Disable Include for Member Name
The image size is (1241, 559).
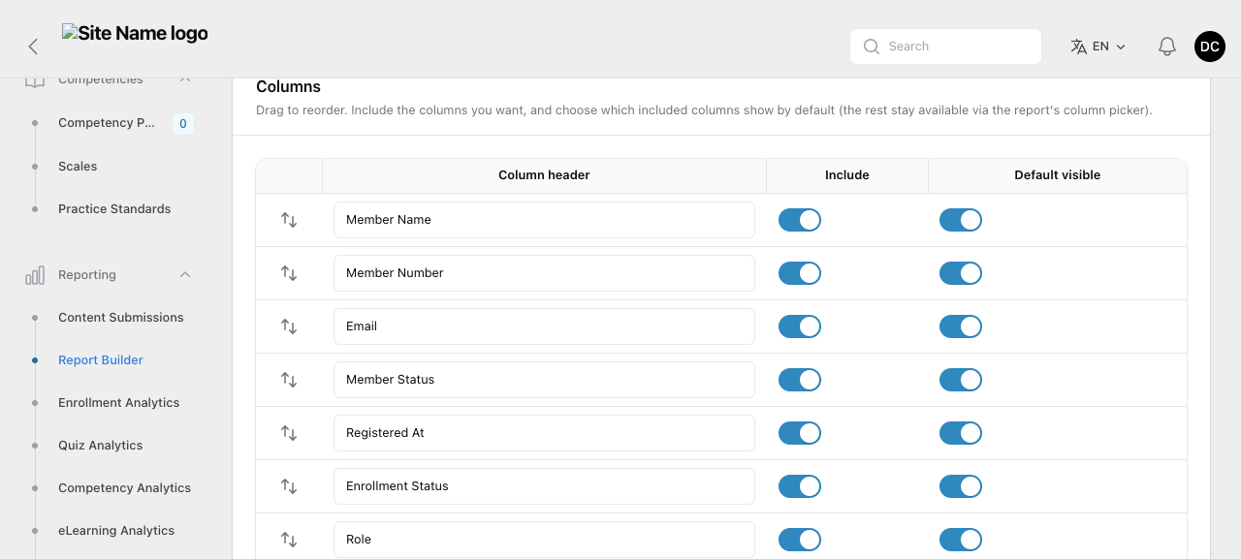pos(800,220)
